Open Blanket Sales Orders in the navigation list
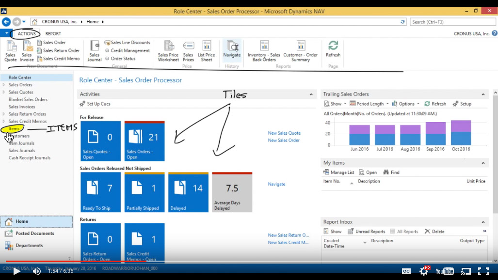The image size is (498, 280). tap(28, 99)
